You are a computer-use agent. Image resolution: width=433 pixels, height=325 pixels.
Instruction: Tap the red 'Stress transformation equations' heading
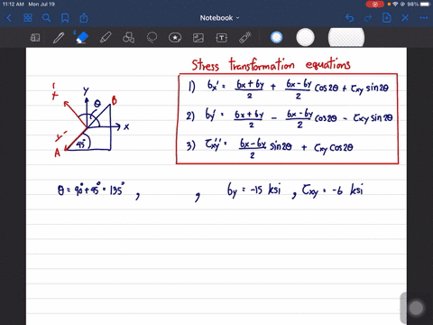click(271, 64)
